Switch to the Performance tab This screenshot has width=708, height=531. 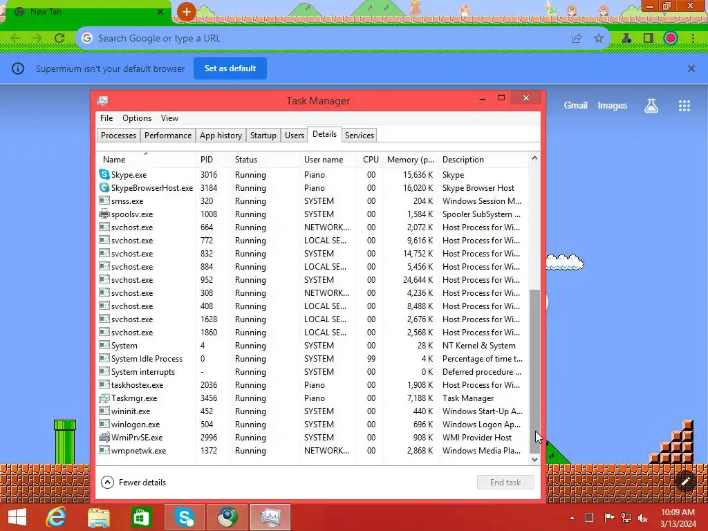point(168,135)
